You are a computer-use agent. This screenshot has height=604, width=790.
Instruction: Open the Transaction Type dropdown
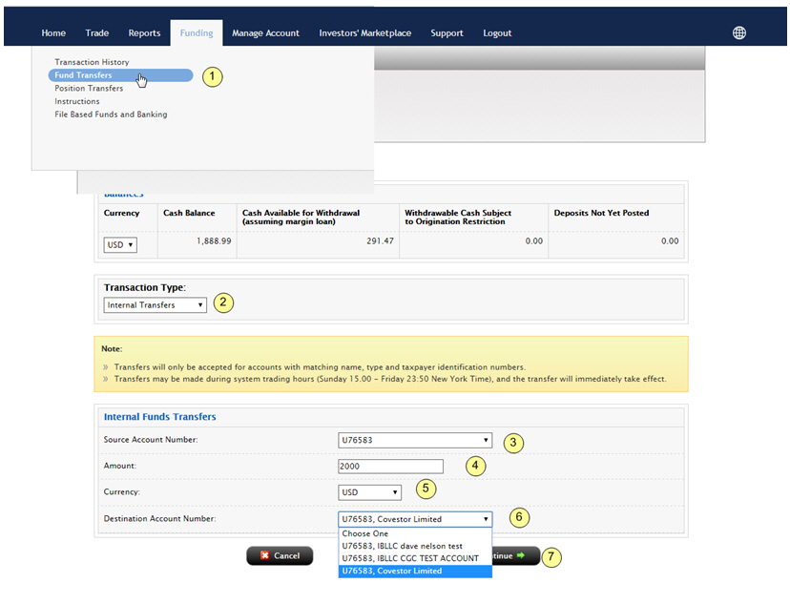click(x=155, y=305)
